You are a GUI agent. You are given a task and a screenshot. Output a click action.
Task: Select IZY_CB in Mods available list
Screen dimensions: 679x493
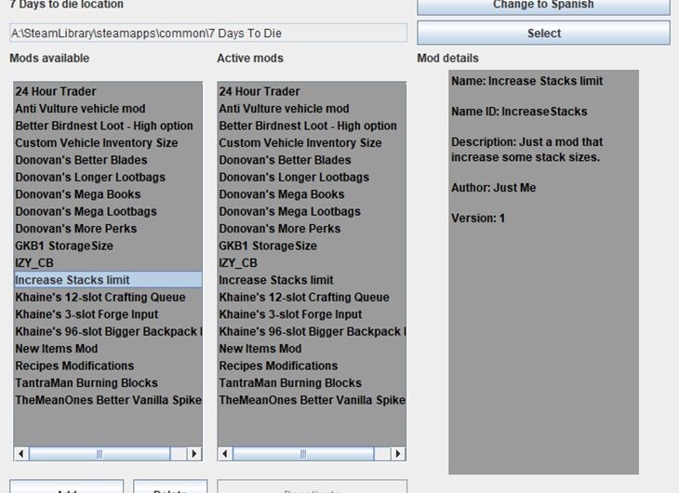pyautogui.click(x=108, y=262)
